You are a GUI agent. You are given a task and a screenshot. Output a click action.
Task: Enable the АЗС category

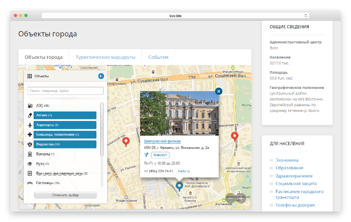43,105
